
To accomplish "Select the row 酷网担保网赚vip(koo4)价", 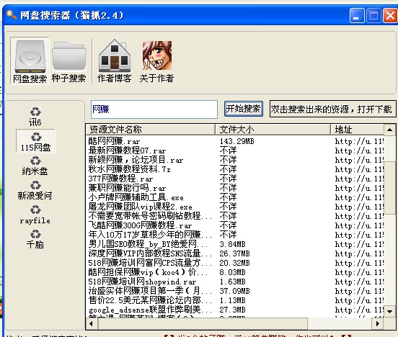I will 235,272.
